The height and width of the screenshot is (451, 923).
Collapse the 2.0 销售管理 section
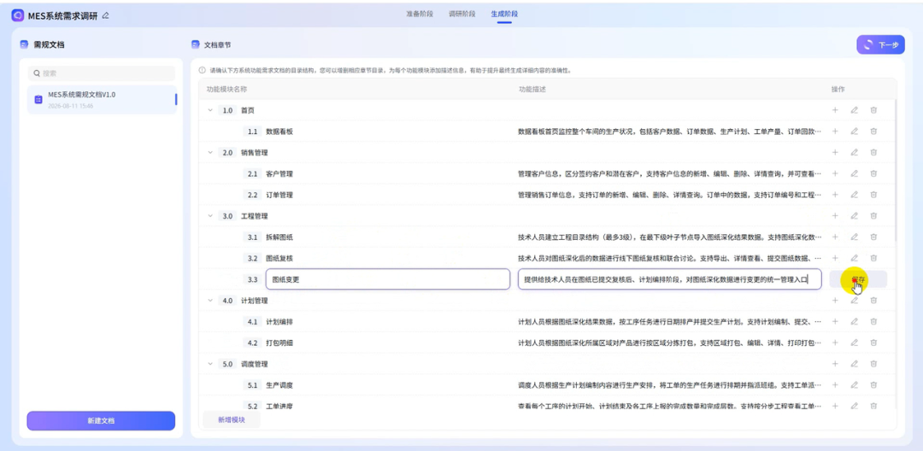pos(210,152)
